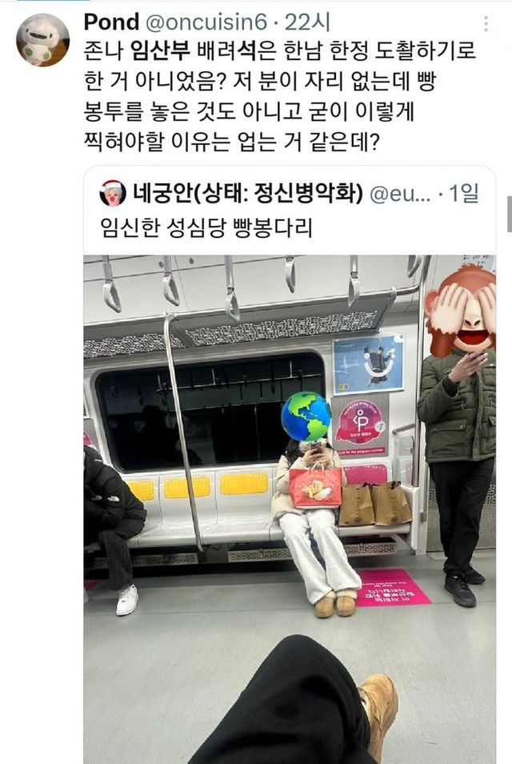Click bold highlighted 임산부 배려석 text

(x=194, y=51)
